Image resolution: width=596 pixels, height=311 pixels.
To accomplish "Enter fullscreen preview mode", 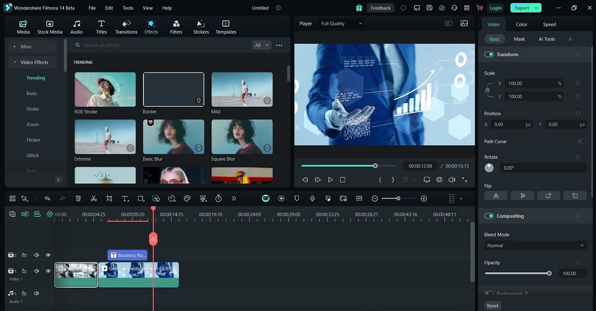I will 465,180.
